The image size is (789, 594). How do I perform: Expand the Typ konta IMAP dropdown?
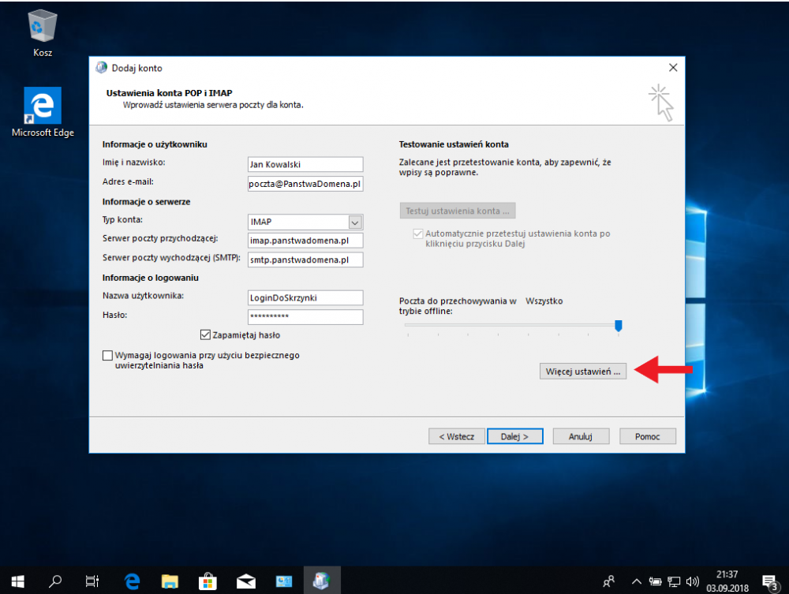pyautogui.click(x=355, y=222)
